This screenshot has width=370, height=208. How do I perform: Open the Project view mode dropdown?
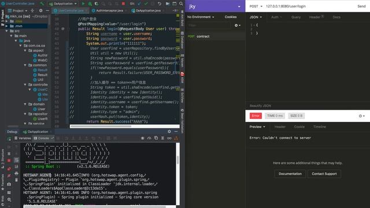18,10
